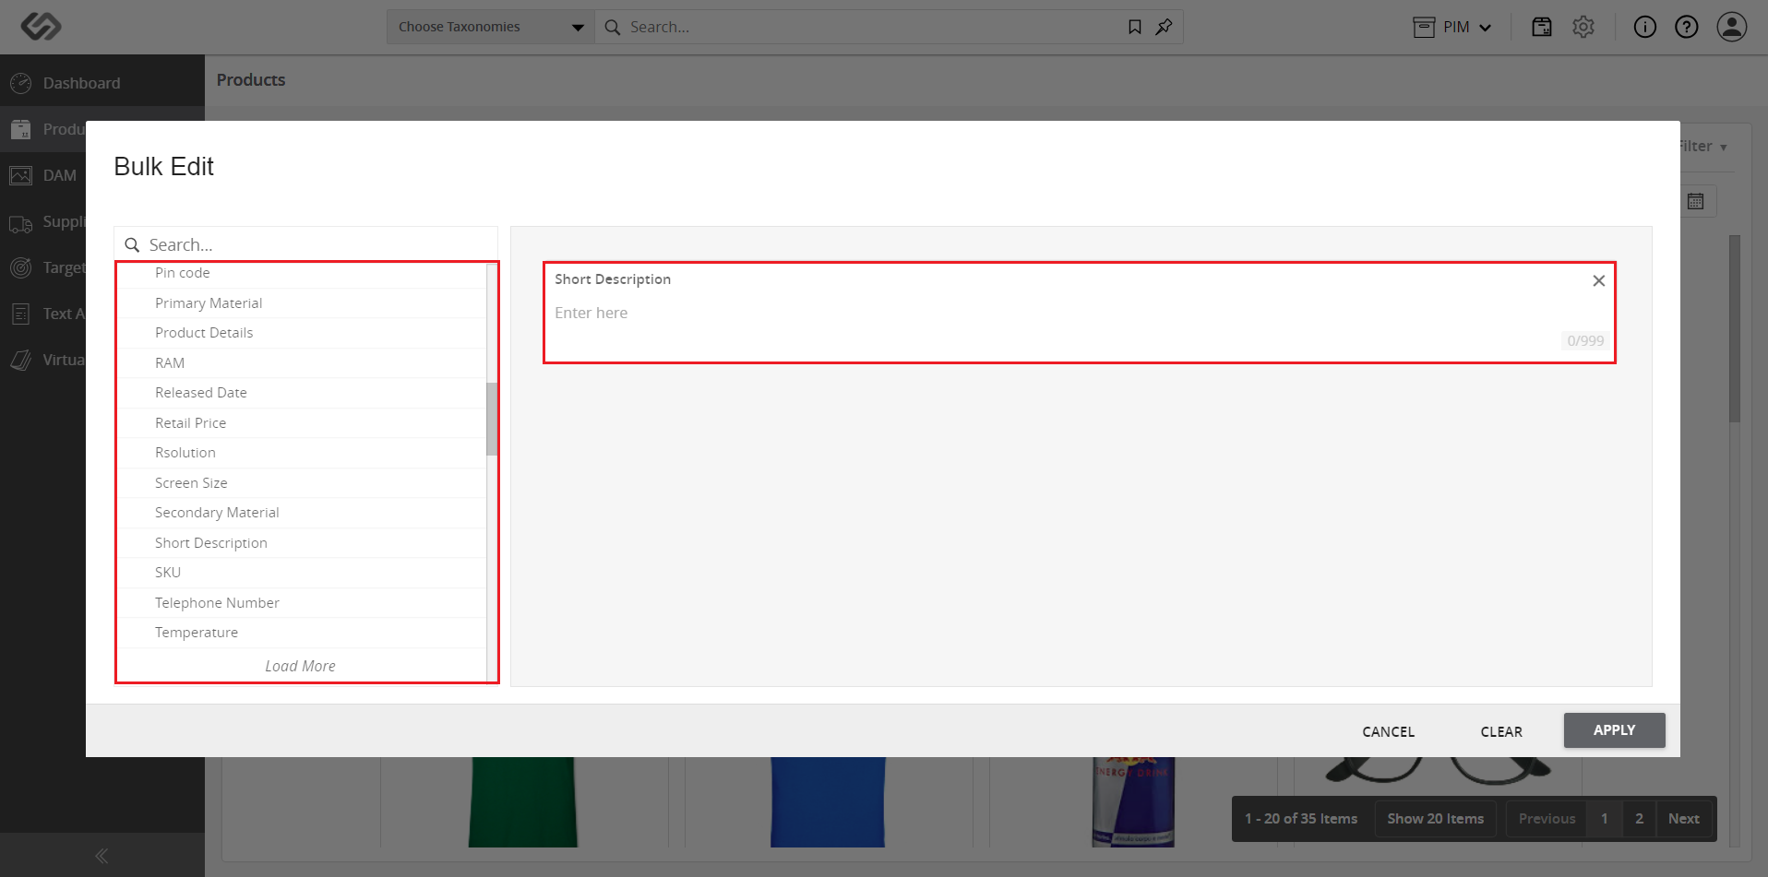Select Screen Size attribute

tap(302, 483)
